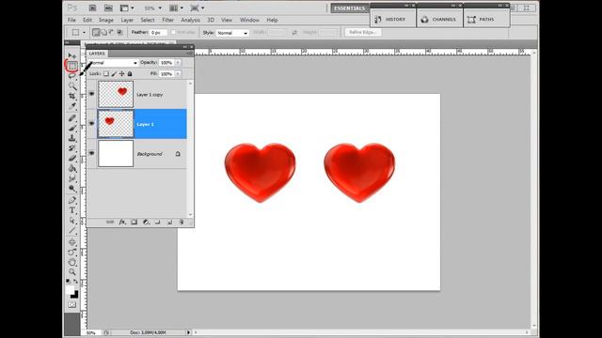Open the Layer menu
The width and height of the screenshot is (602, 338).
127,20
